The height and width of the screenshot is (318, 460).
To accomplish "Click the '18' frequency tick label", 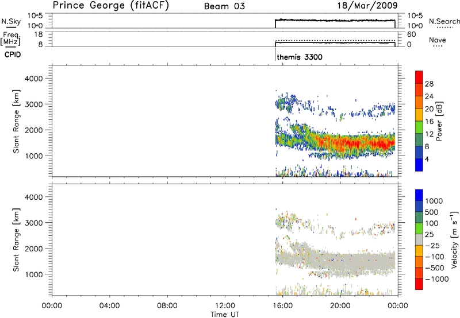I will pyautogui.click(x=39, y=34).
